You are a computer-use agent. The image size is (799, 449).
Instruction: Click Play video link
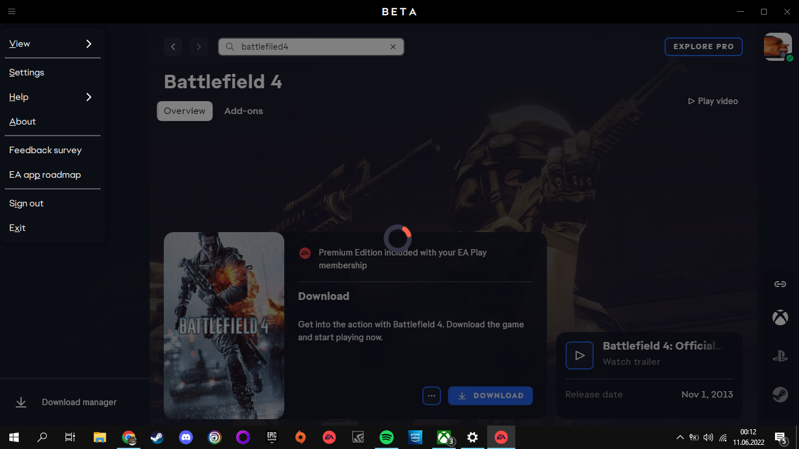[713, 101]
